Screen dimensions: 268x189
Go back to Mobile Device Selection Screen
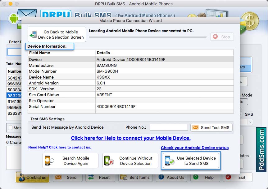coord(57,34)
